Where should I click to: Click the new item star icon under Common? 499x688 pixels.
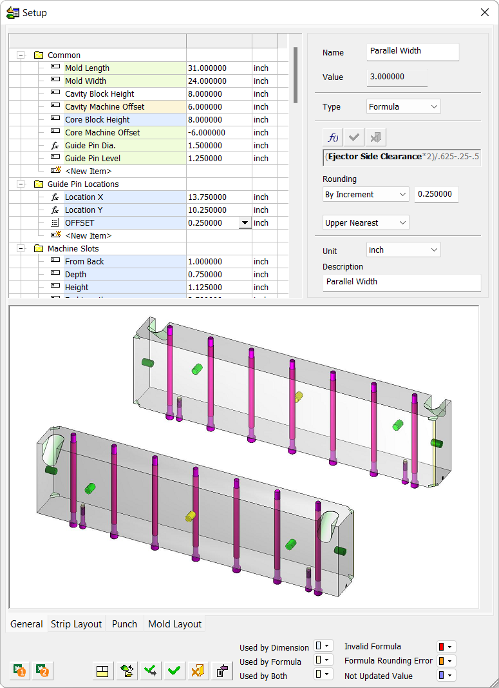(x=55, y=171)
